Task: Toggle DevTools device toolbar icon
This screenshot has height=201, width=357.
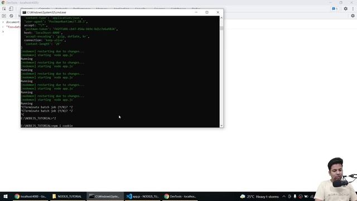Action: coord(11,9)
